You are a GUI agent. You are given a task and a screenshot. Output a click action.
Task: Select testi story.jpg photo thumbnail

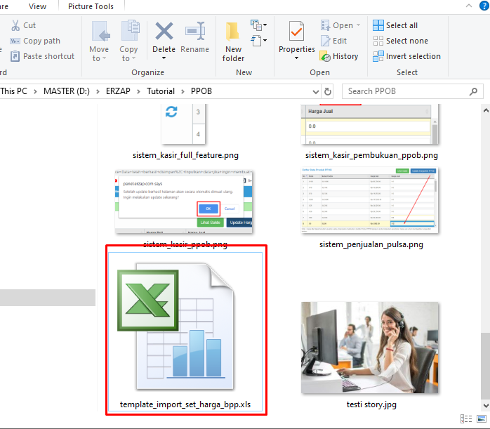click(370, 348)
